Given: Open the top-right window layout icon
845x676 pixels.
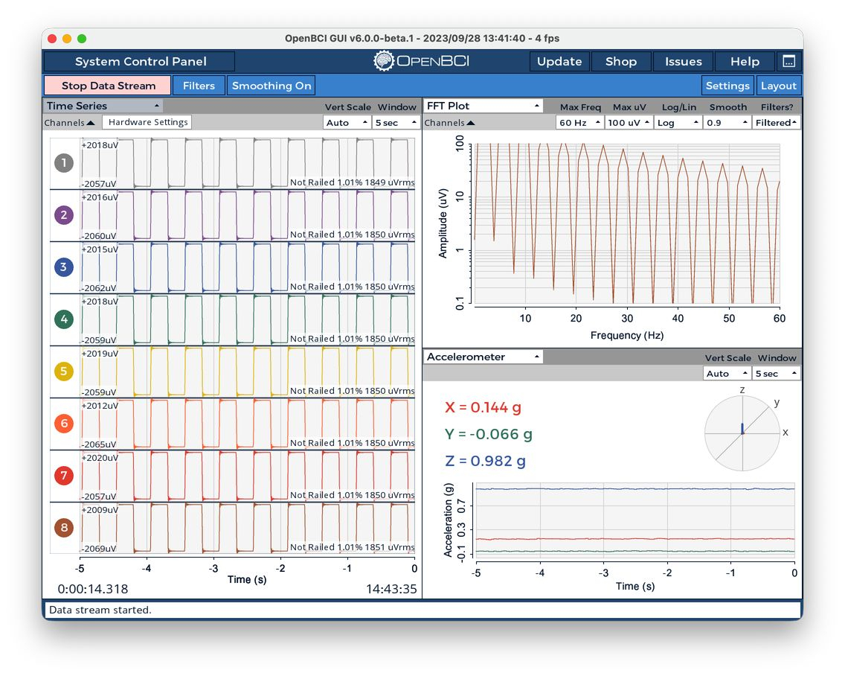Looking at the screenshot, I should click(x=788, y=62).
